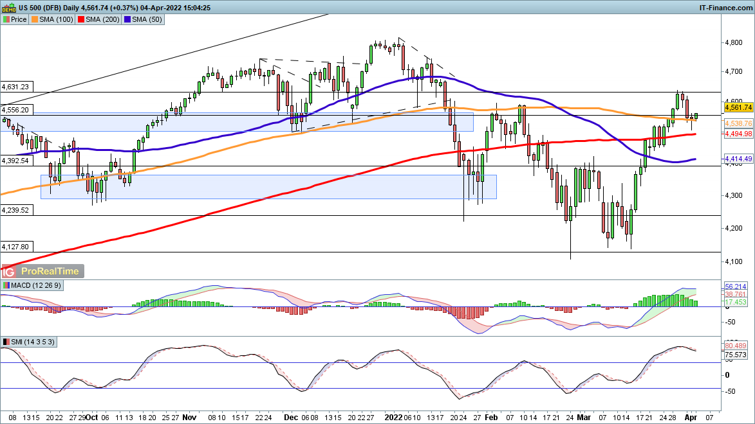Click the 4,556.20 horizontal level label
Viewport: 755px width, 424px height.
[x=15, y=110]
